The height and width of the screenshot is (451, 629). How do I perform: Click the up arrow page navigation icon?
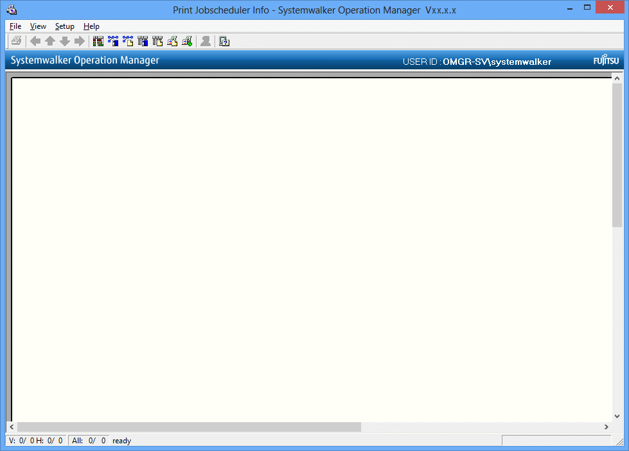(50, 41)
